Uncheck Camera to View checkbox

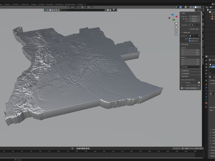pos(190,41)
